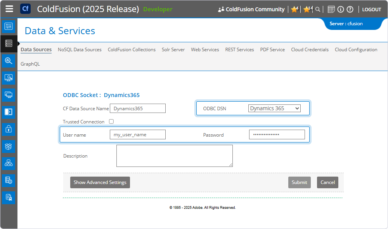Toggle Trusted Connection off for Dynamics365
The width and height of the screenshot is (388, 229).
111,121
